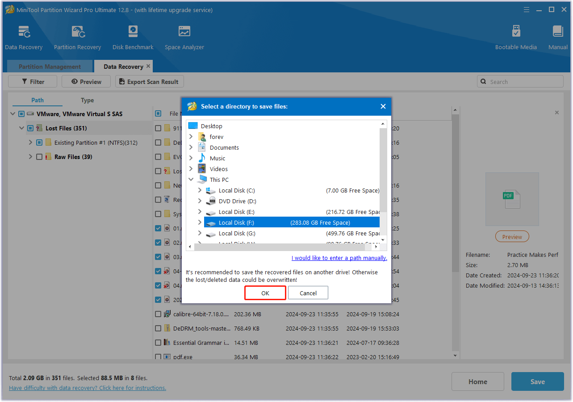Screen dimensions: 573x402
Task: Click the blue Save button
Action: tap(537, 381)
